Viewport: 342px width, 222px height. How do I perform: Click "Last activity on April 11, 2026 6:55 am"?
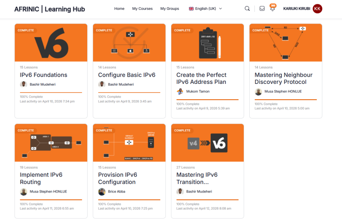coord(47,209)
